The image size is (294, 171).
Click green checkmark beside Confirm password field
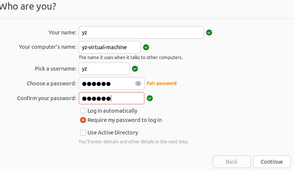(150, 98)
